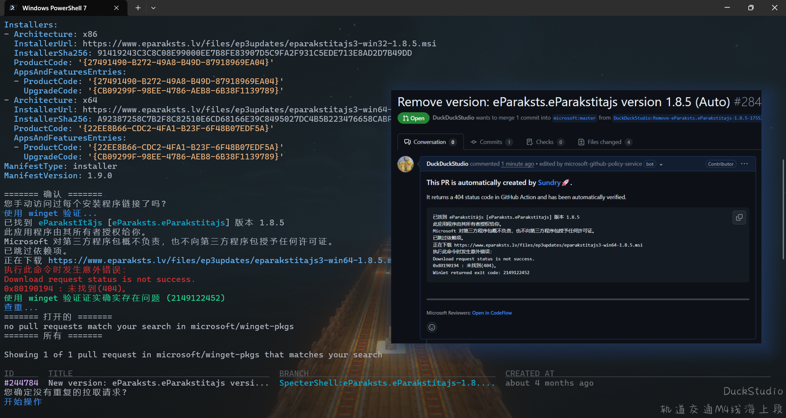Screen dimensions: 786x418
Task: Click '开始操作' prompt text in terminal
Action: 23,402
